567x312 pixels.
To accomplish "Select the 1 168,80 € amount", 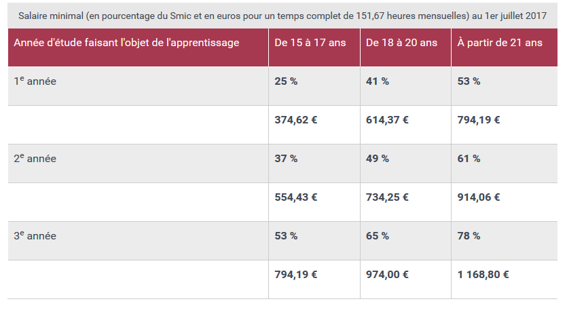I will [483, 275].
